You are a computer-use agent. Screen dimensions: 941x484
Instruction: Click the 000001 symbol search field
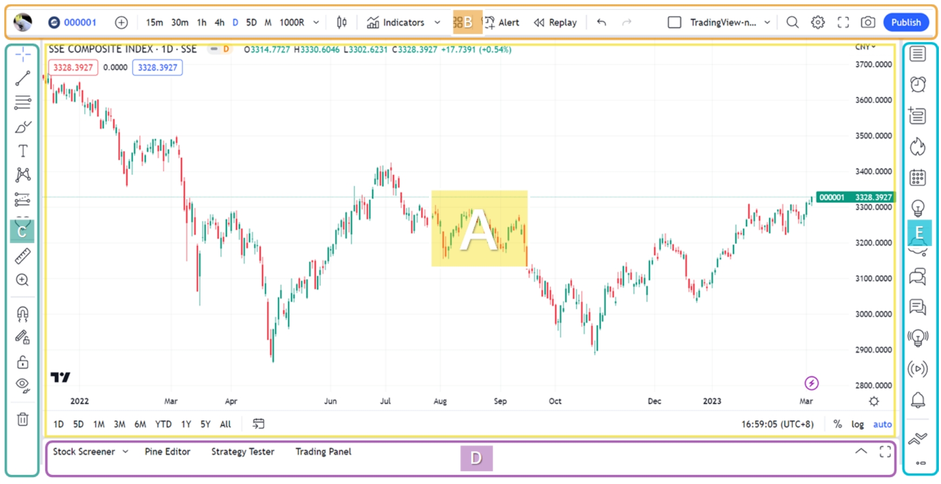click(x=72, y=22)
